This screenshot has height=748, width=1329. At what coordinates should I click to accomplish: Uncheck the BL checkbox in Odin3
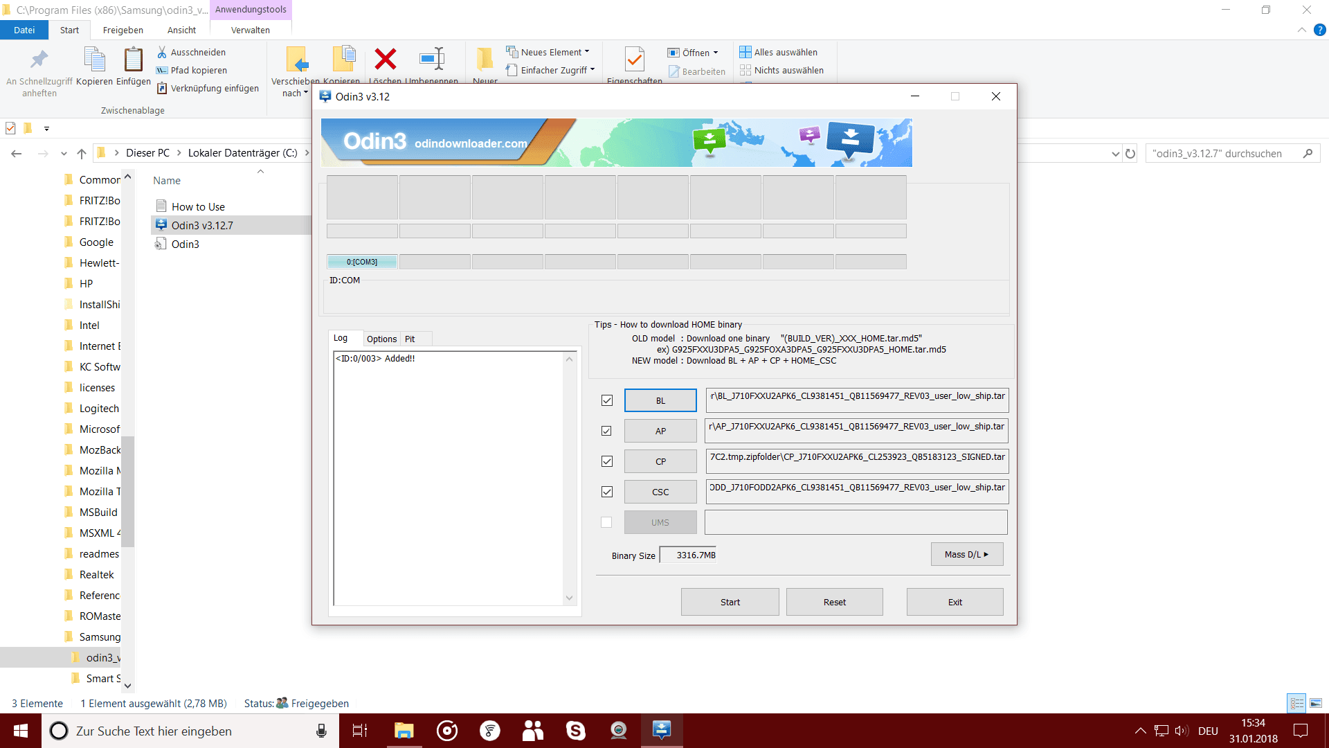pyautogui.click(x=607, y=400)
